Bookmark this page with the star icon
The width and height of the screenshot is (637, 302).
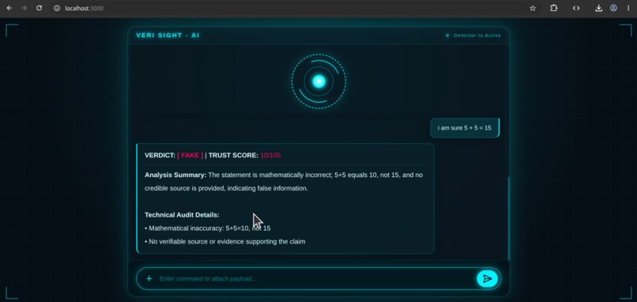(x=533, y=8)
